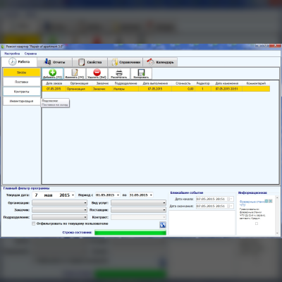This screenshot has width=282, height=282.
Task: Open the Reports tab with chart icon
Action: point(54,62)
